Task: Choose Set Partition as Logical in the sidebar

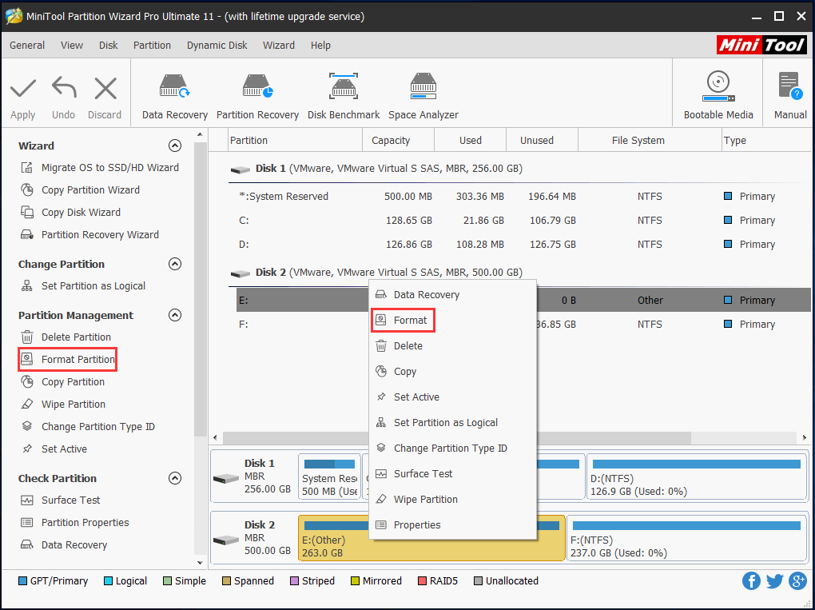Action: tap(82, 286)
